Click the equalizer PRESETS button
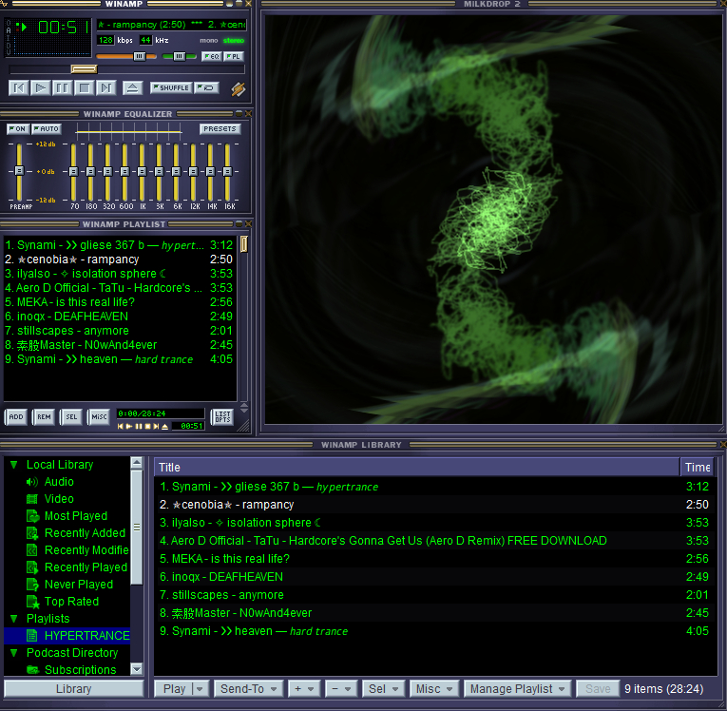 click(x=220, y=129)
